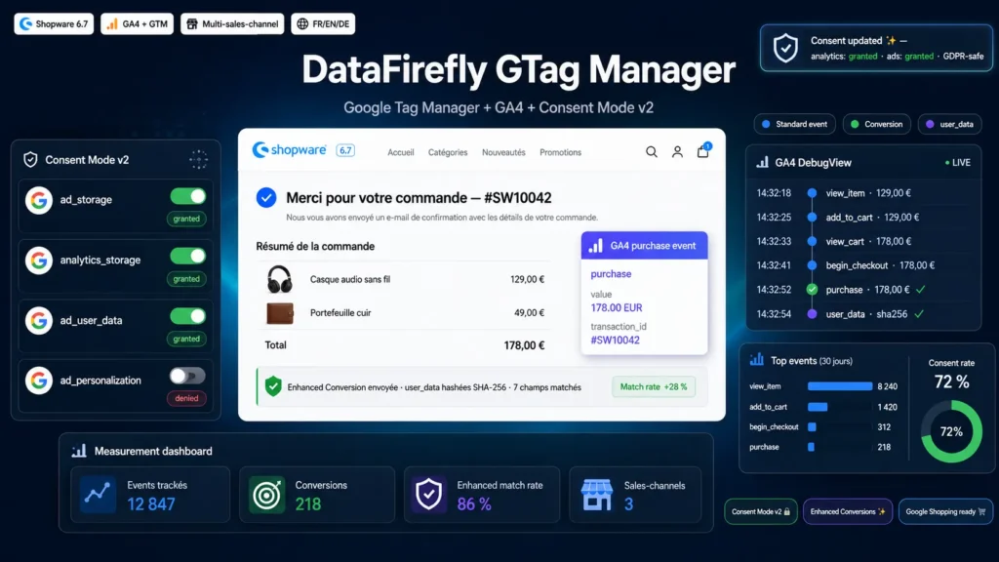999x562 pixels.
Task: Click the Google icon beside ad_personalization
Action: (x=39, y=381)
